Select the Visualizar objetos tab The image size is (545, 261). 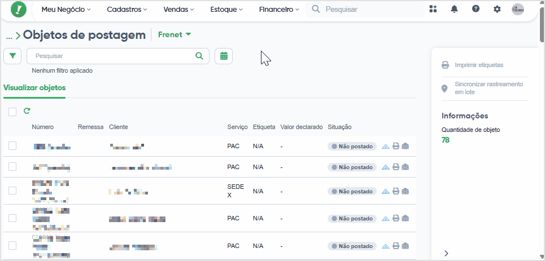[34, 88]
